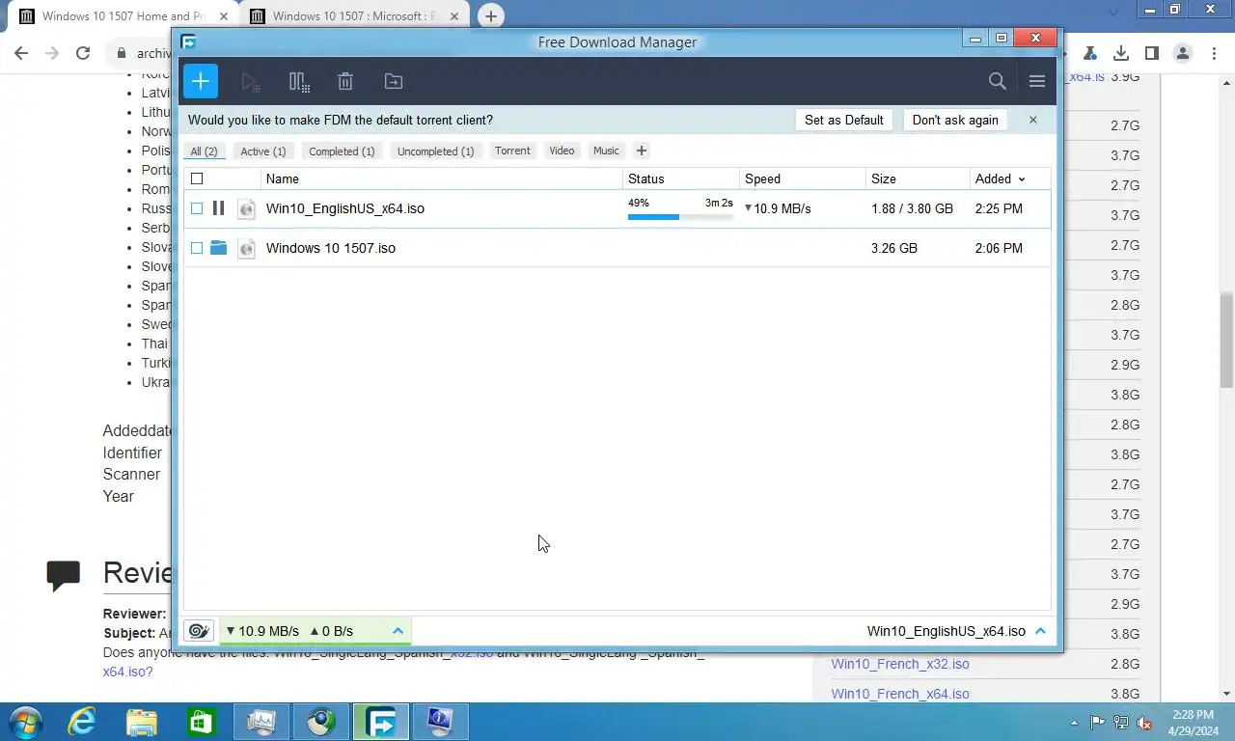1235x741 pixels.
Task: Click Set as Default button
Action: 844,120
